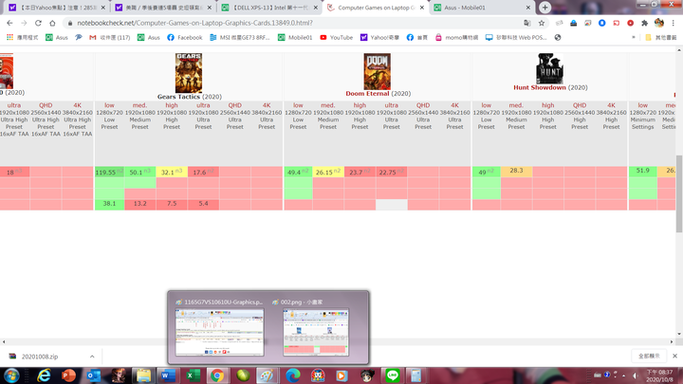Click the Doom Eternal cover image

(x=378, y=71)
